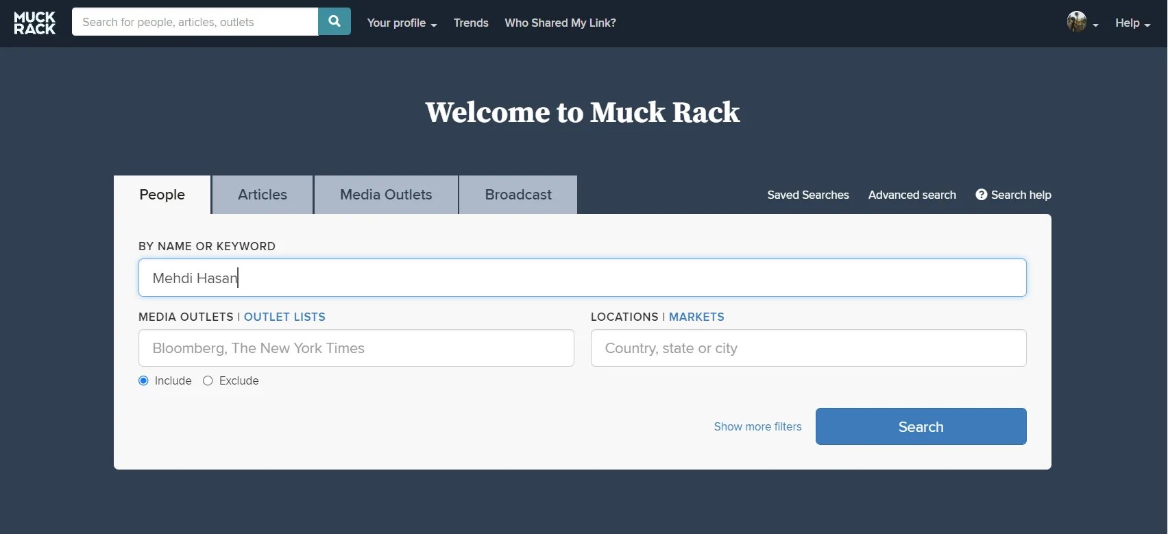1168x534 pixels.
Task: Switch to the People tab
Action: 162,195
